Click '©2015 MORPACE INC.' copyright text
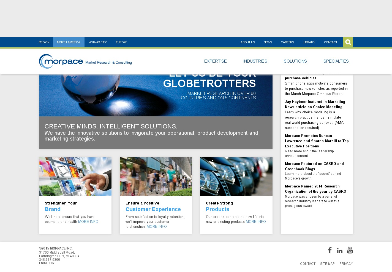 pos(56,248)
